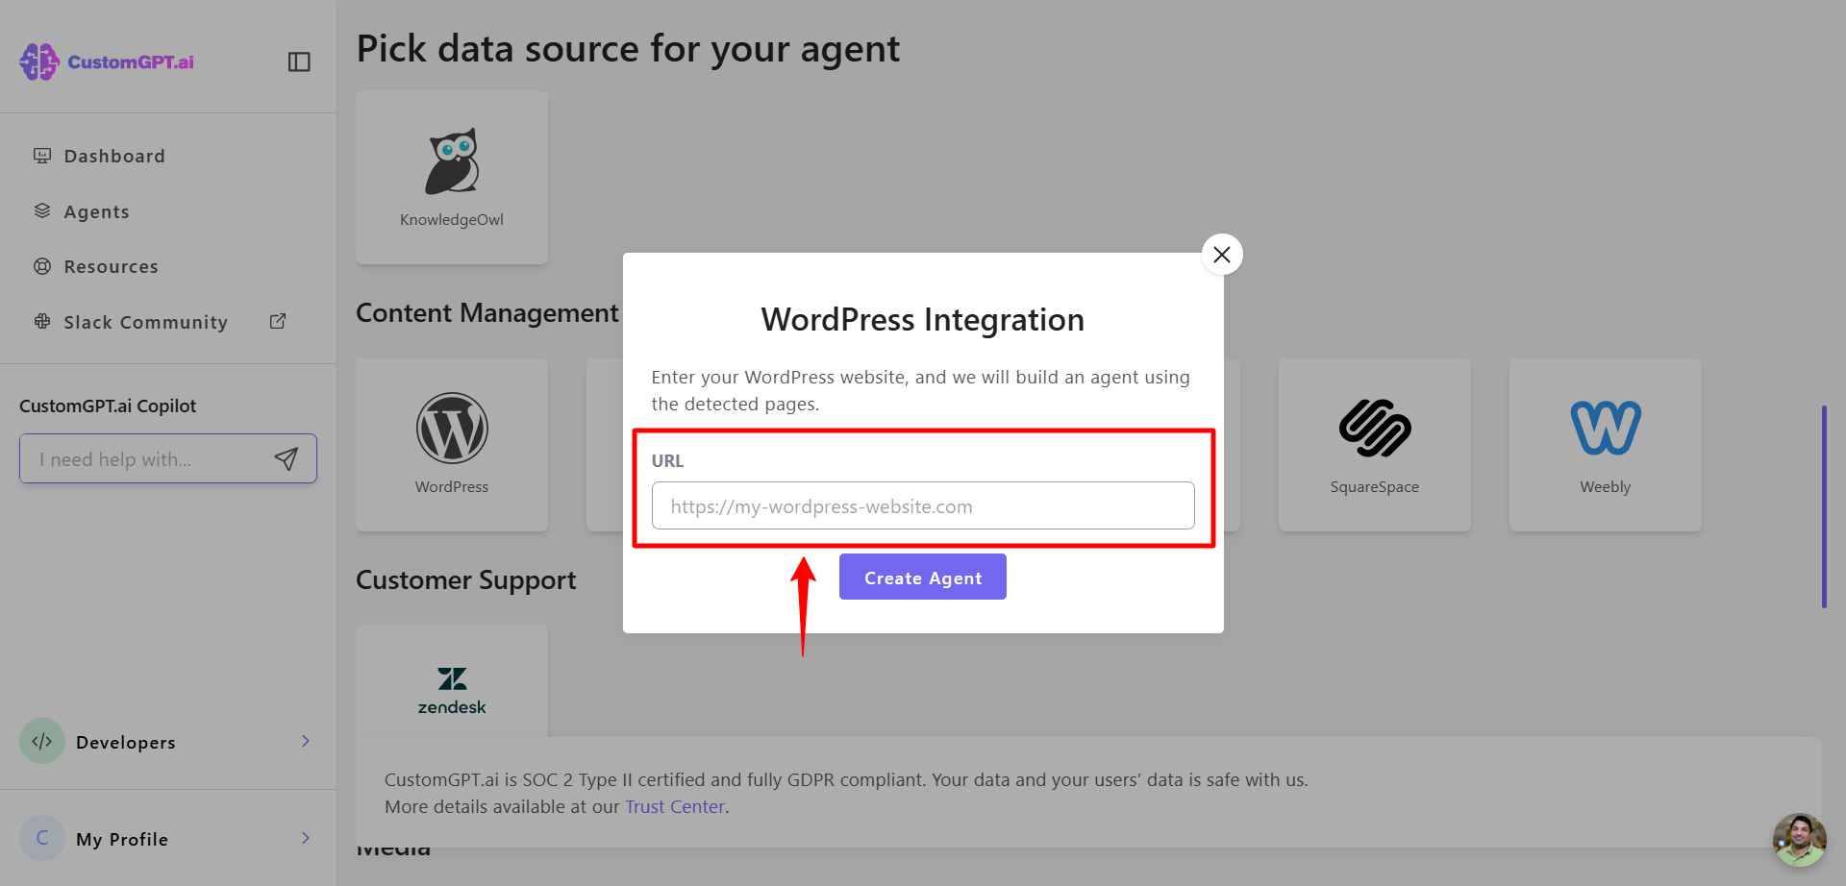The image size is (1846, 886).
Task: Click the Create Agent button
Action: tap(923, 577)
